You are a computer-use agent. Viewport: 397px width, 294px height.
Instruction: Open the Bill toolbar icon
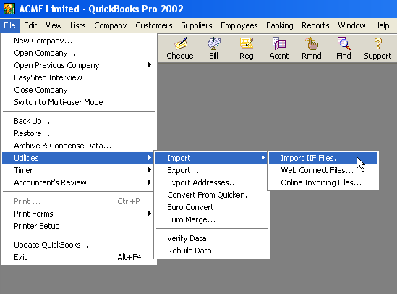[214, 49]
